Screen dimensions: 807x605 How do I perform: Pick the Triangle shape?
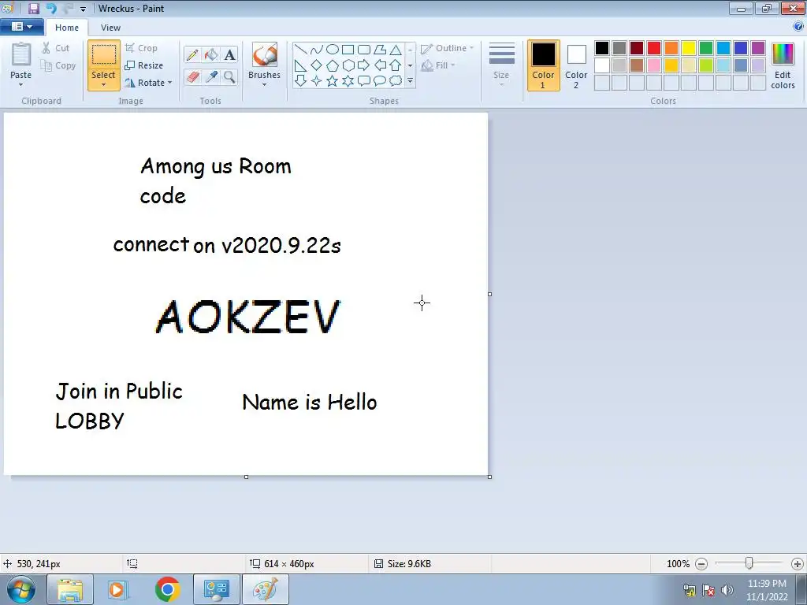[x=396, y=50]
